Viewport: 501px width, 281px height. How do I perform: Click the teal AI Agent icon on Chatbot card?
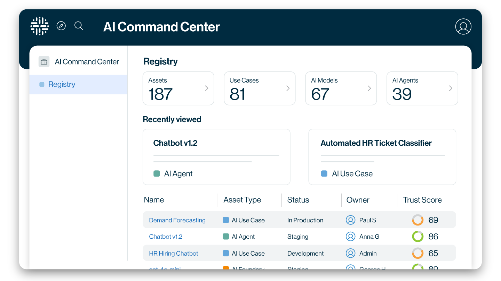[157, 173]
